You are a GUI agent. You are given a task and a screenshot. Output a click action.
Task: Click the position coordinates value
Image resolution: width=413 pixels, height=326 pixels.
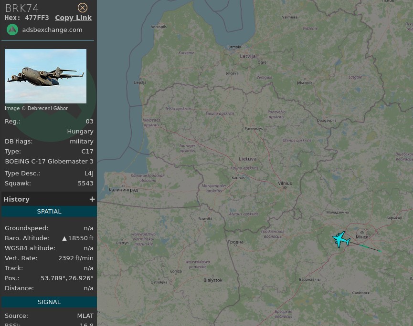coord(67,278)
